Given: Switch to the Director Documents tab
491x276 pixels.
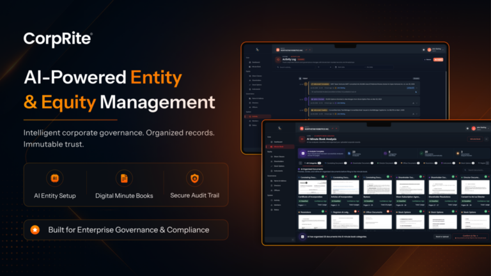Looking at the screenshot, I should tap(387, 163).
